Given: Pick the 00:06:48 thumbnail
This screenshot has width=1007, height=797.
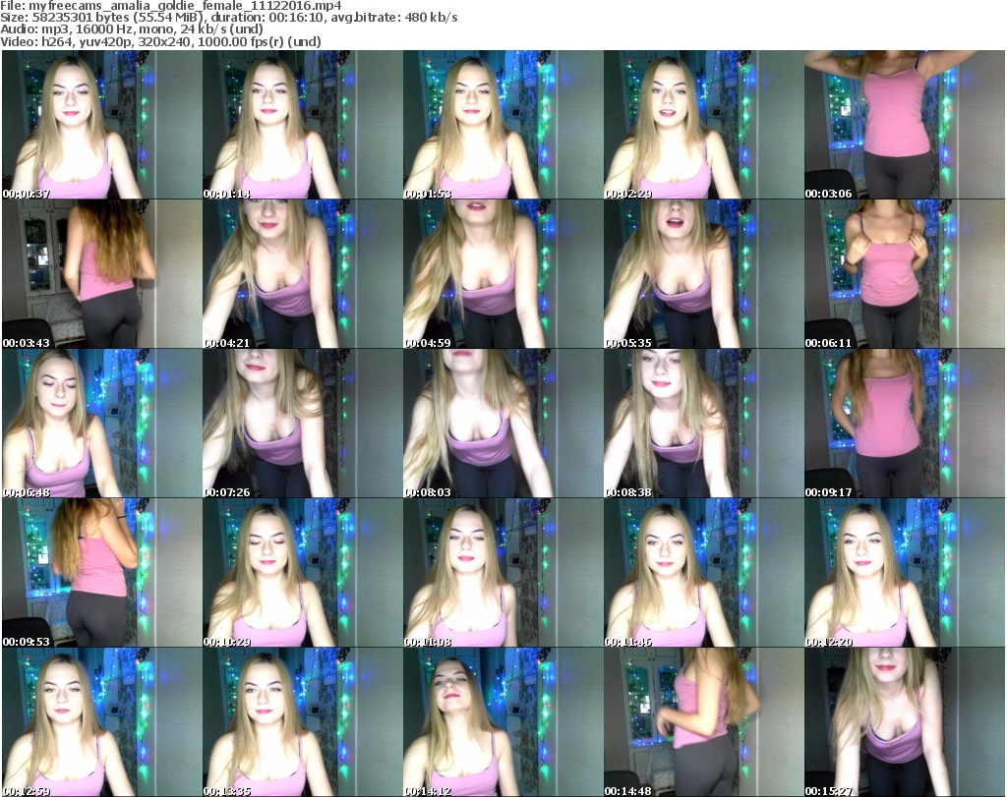Looking at the screenshot, I should [x=101, y=424].
